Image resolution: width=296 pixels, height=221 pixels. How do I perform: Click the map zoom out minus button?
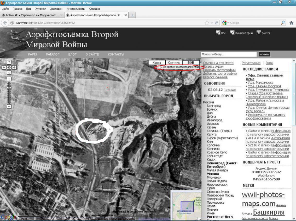9,106
